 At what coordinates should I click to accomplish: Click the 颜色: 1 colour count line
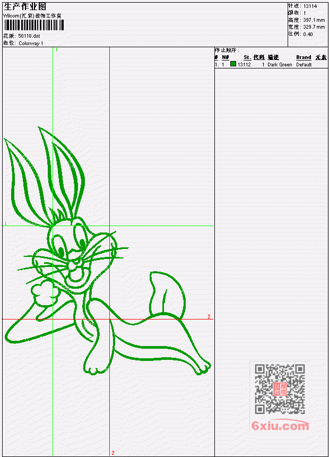297,13
